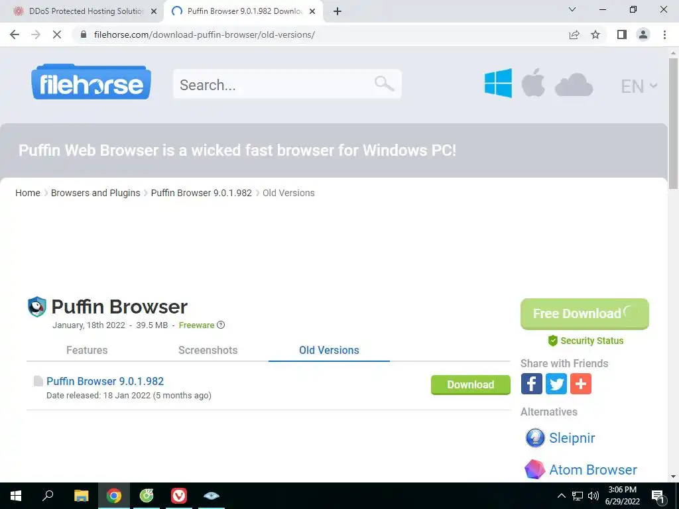The width and height of the screenshot is (679, 509).
Task: Click Home breadcrumb link
Action: click(28, 193)
